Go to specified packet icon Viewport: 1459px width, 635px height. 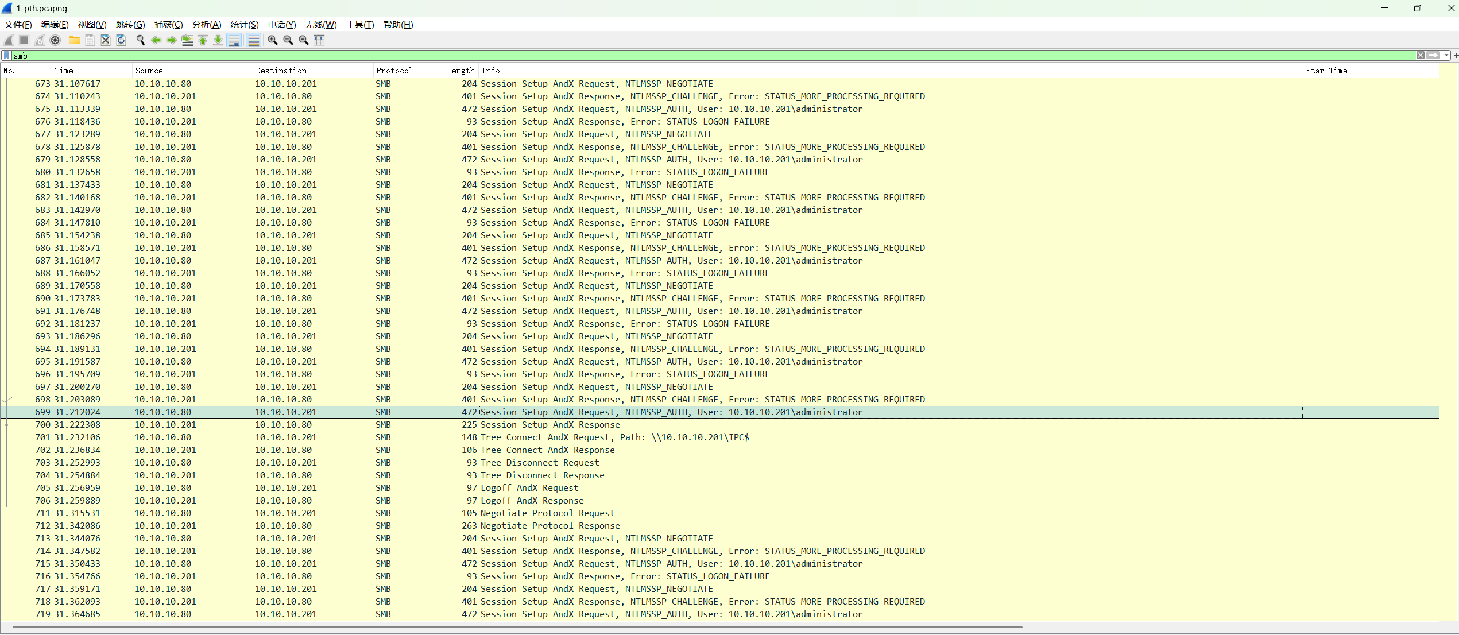(x=187, y=40)
